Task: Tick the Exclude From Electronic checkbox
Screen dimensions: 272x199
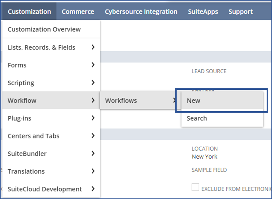Action: (195, 187)
